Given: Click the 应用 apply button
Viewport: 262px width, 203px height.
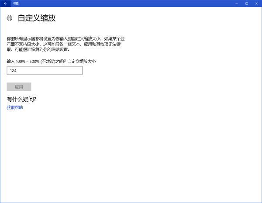Looking at the screenshot, I should pyautogui.click(x=19, y=87).
